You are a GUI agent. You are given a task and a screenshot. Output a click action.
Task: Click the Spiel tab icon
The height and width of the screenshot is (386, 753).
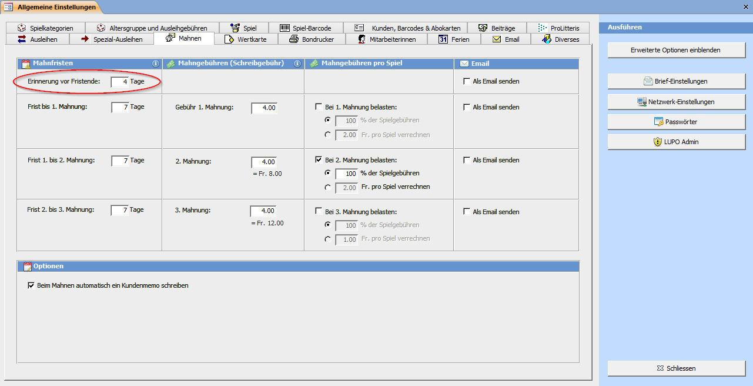[235, 28]
